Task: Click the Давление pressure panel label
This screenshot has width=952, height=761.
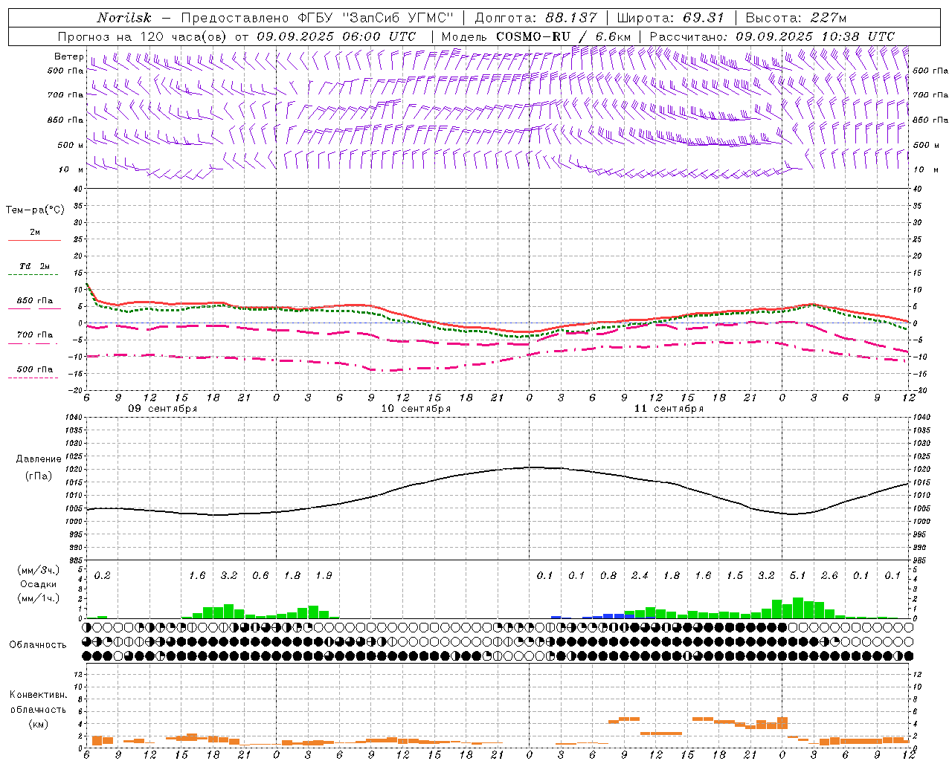Action: [x=39, y=459]
